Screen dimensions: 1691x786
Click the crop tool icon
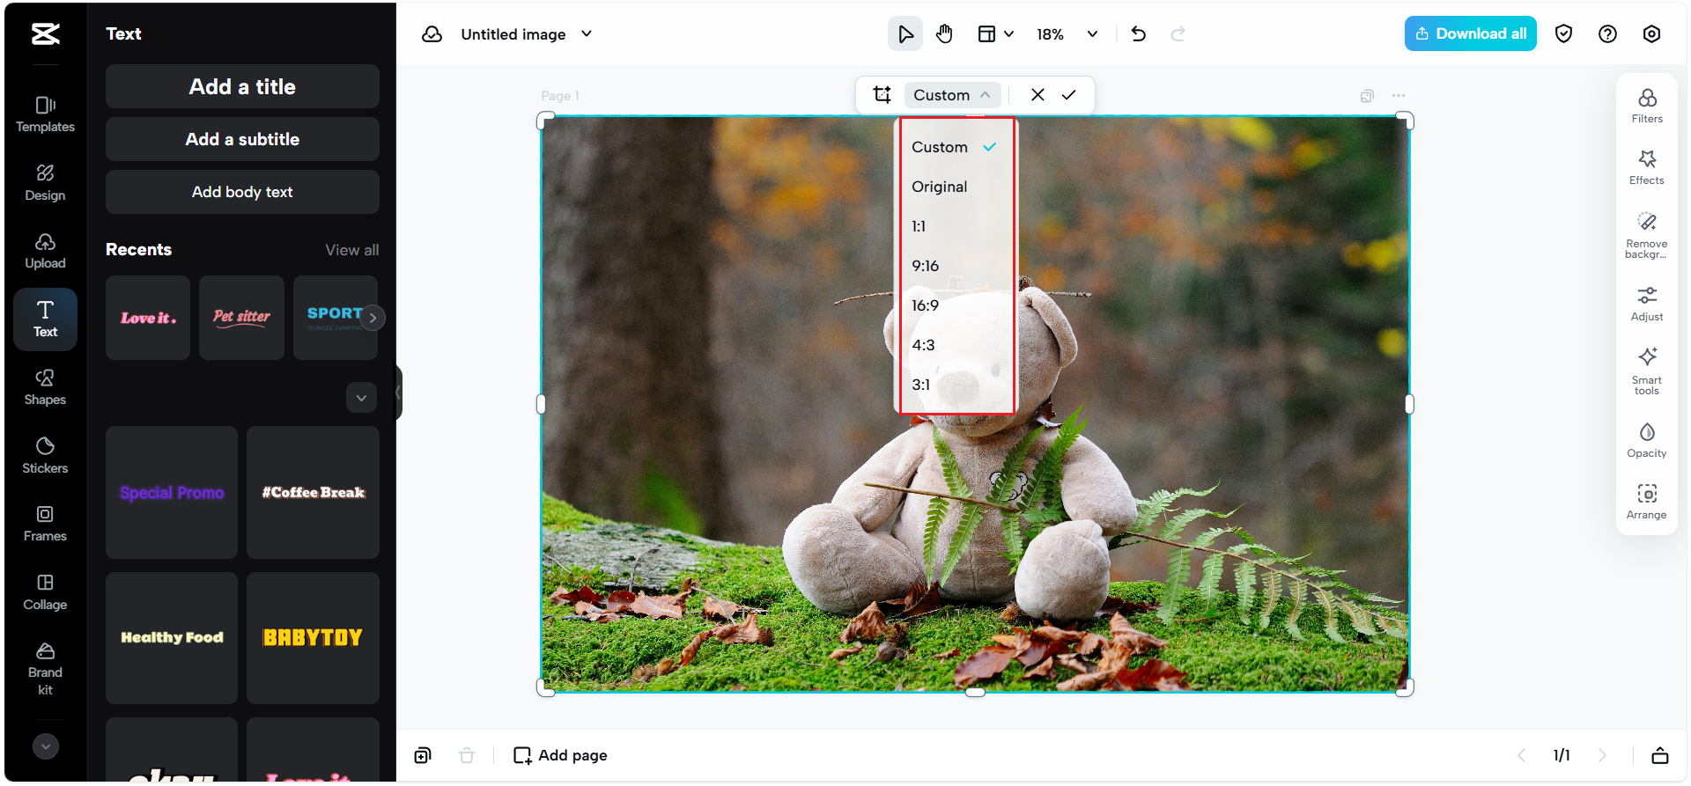click(x=882, y=95)
